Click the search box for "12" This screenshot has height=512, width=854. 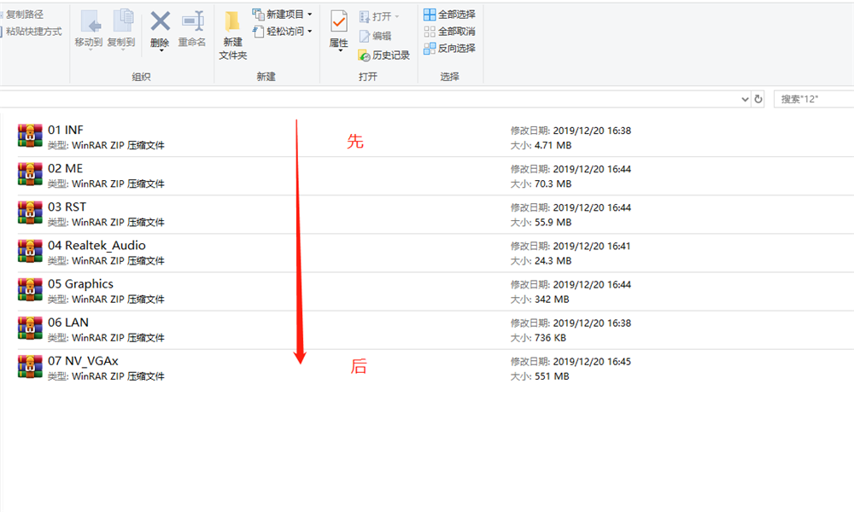tap(811, 99)
